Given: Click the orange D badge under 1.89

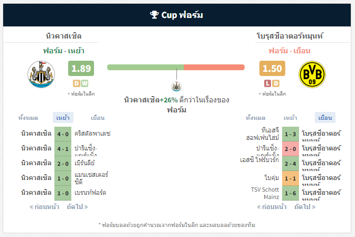Looking at the screenshot, I should click(x=76, y=83).
